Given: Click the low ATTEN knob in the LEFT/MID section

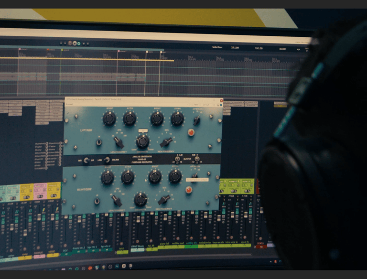Looking at the screenshot, I should point(130,118).
